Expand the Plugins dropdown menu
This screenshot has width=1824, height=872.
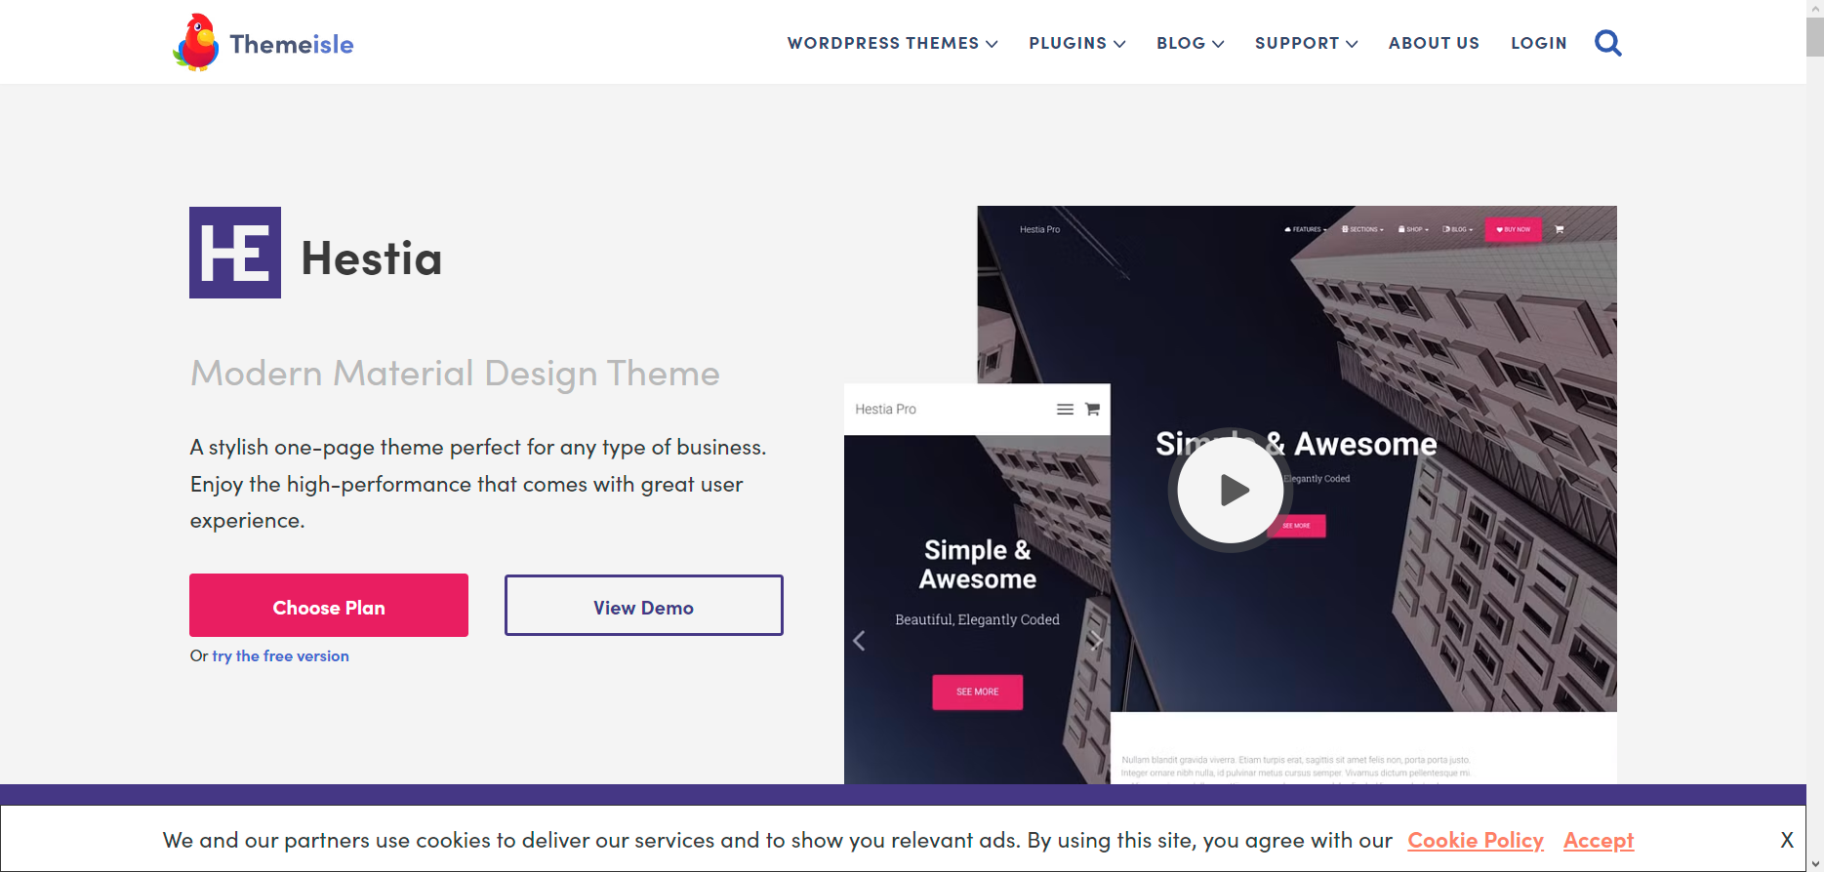[1077, 43]
